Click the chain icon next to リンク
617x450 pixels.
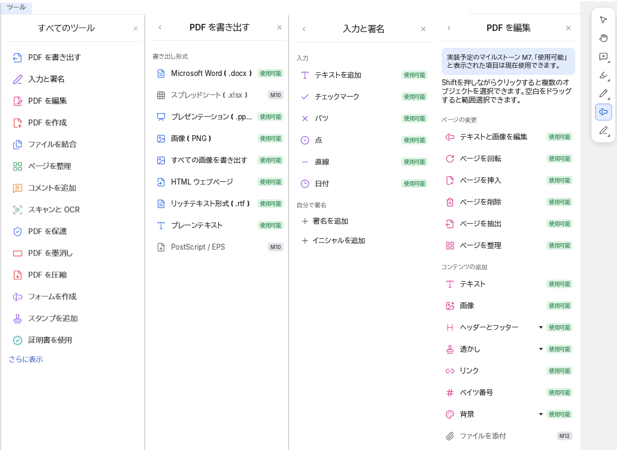pyautogui.click(x=450, y=371)
